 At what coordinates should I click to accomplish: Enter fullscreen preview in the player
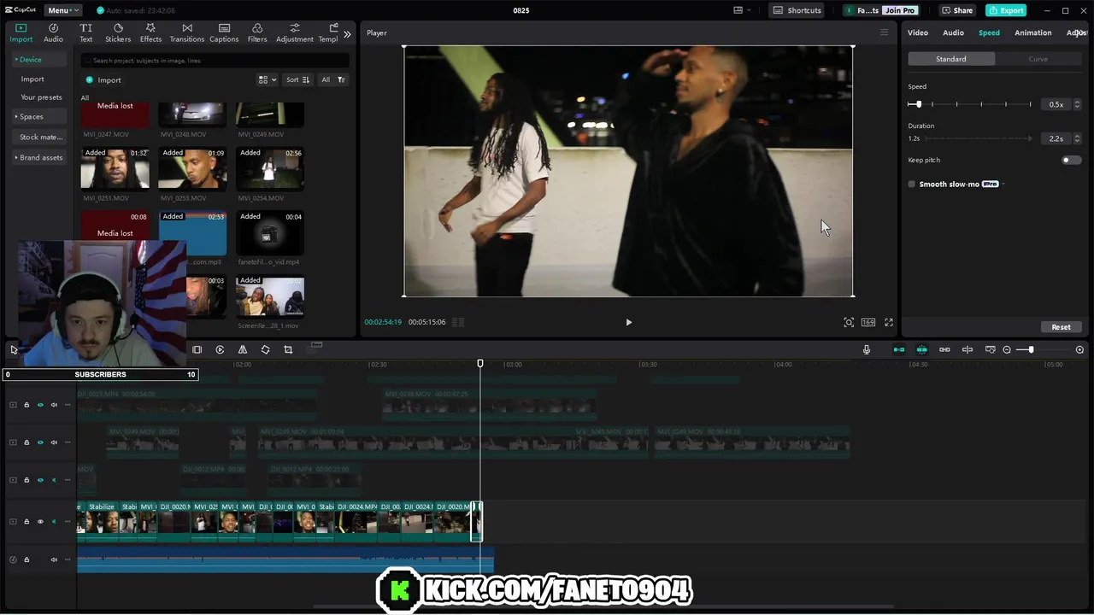click(889, 322)
